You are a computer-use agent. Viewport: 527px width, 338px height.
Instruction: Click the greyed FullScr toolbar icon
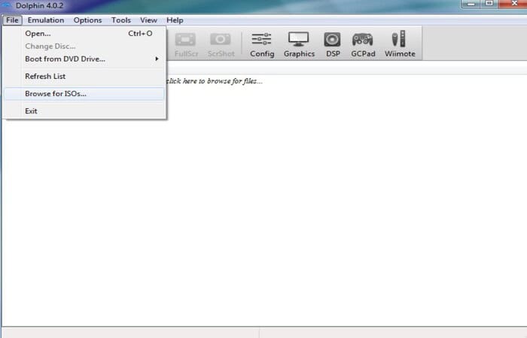(x=186, y=44)
